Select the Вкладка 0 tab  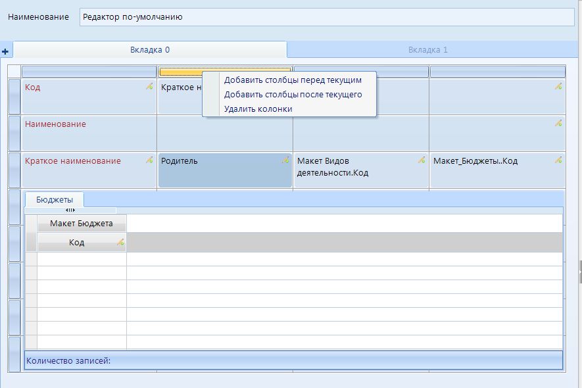pos(150,50)
